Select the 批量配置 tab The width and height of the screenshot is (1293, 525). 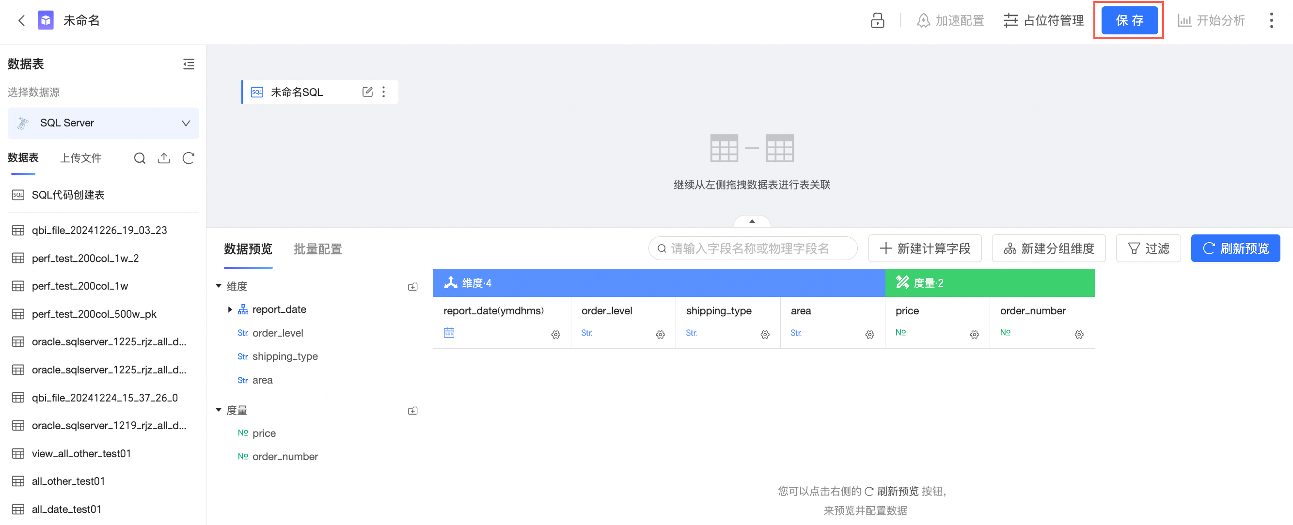click(x=318, y=249)
